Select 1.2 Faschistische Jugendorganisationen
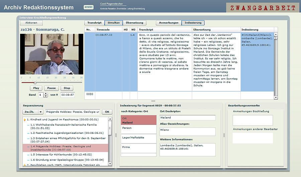The height and width of the screenshot is (177, 301). click(65, 133)
